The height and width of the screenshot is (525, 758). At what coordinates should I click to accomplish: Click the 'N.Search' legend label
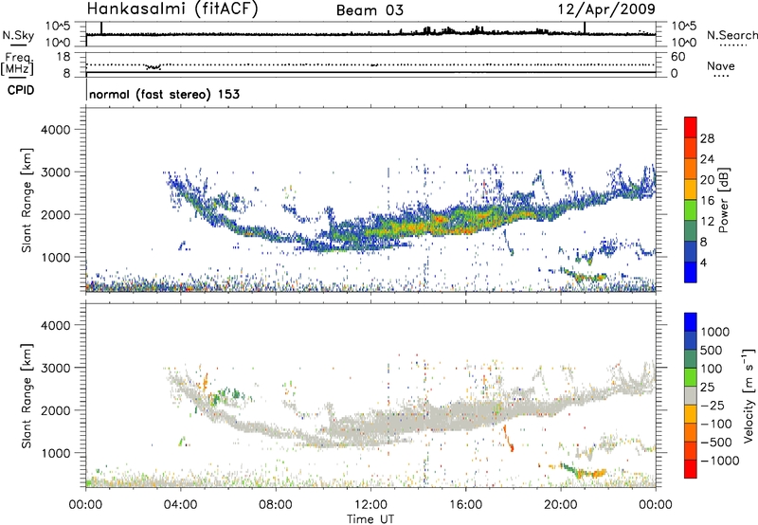(x=731, y=35)
